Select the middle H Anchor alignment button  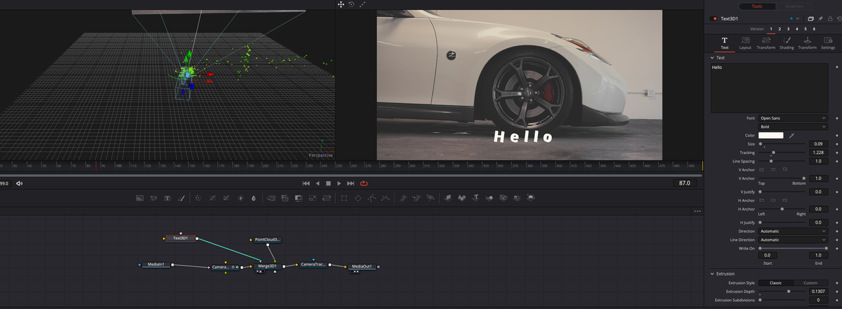[x=773, y=201]
